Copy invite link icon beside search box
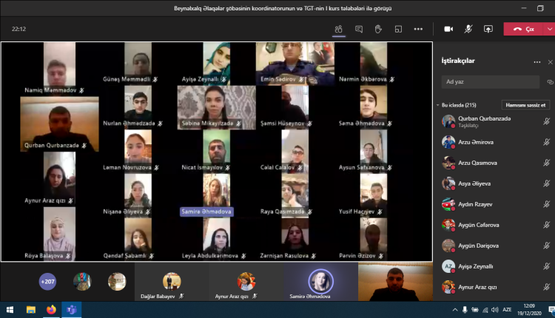Image resolution: width=555 pixels, height=318 pixels. tap(549, 82)
